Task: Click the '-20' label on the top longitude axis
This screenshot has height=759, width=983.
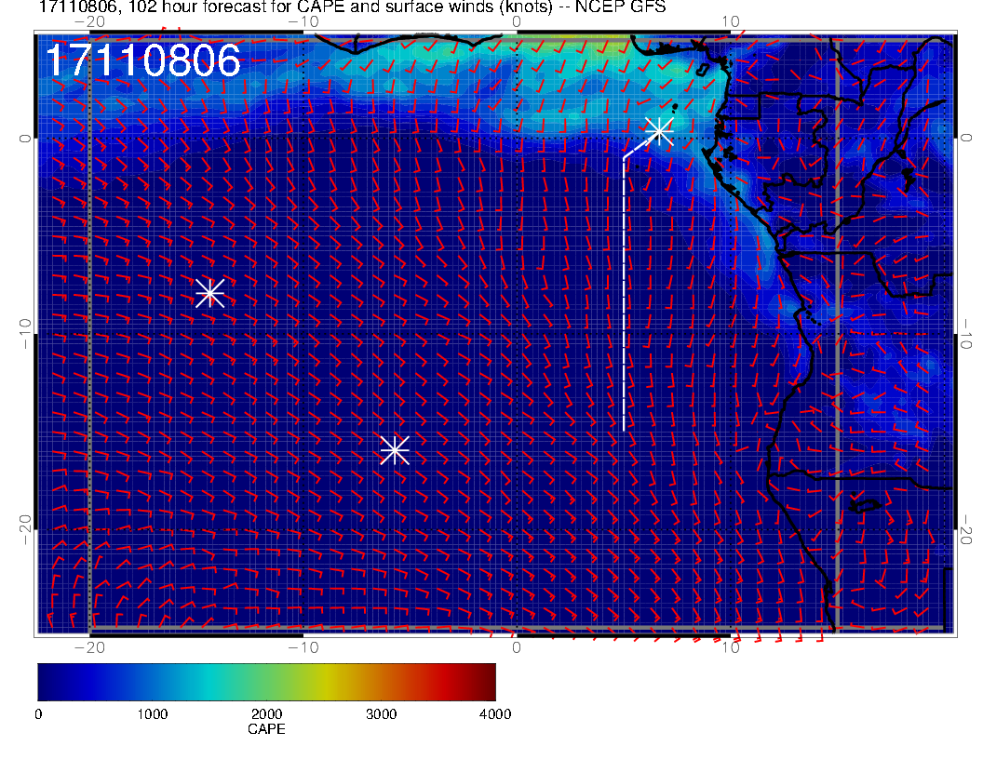Action: point(89,21)
